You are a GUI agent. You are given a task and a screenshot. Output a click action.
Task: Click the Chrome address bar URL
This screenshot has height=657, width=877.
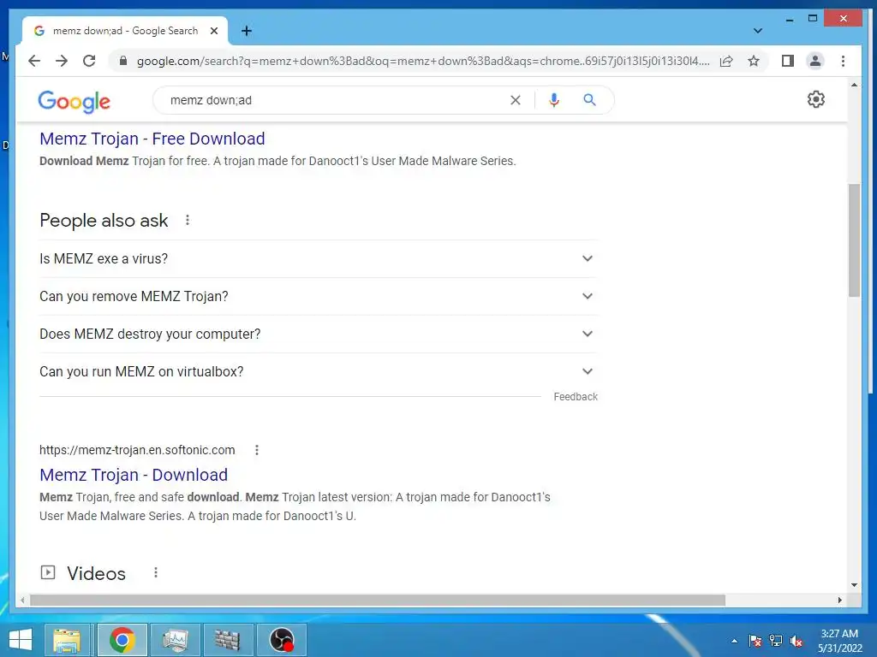[423, 61]
